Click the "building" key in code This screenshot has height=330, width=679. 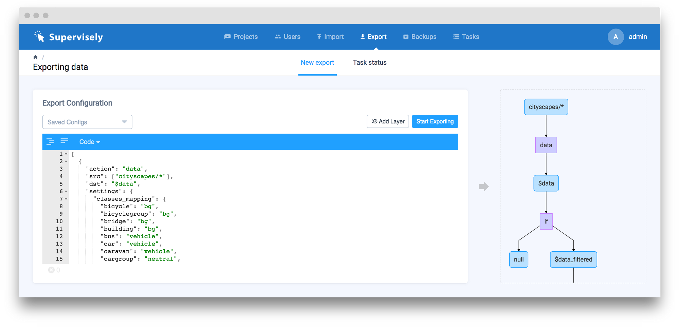[x=119, y=229]
